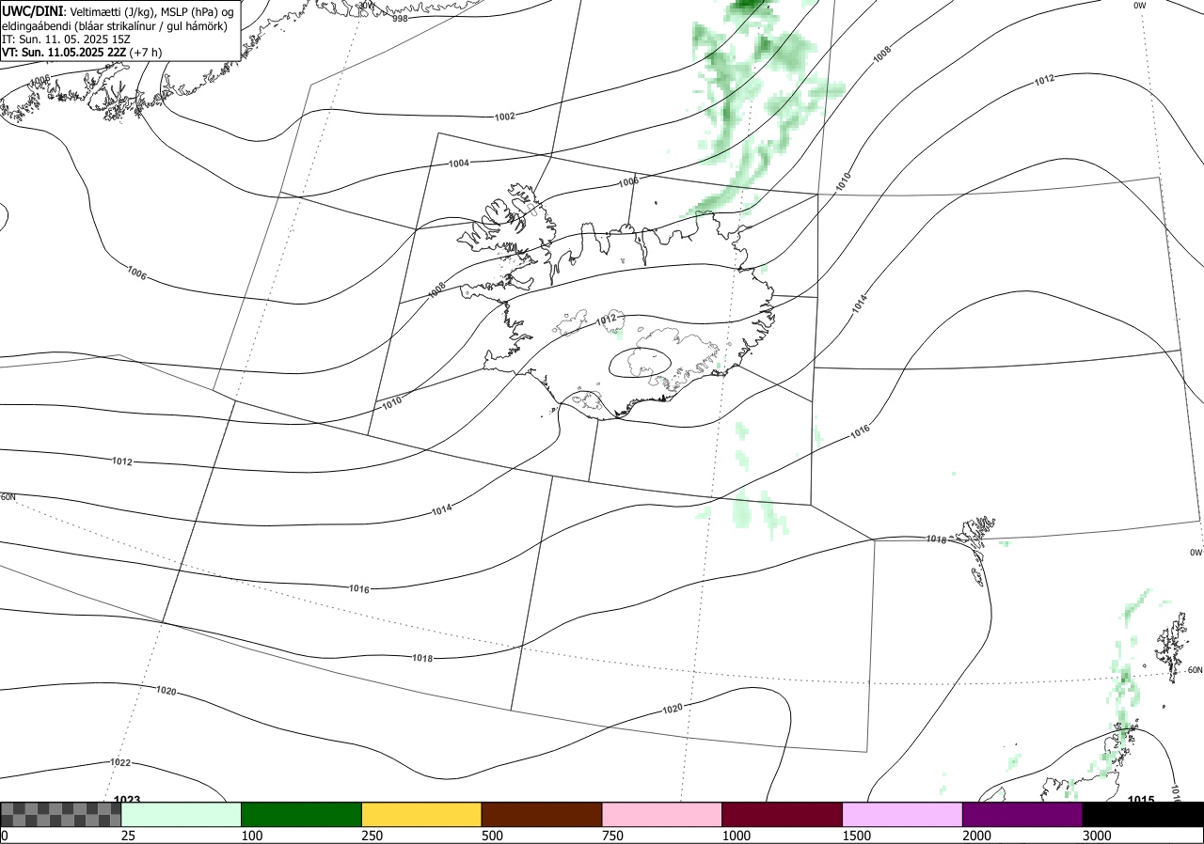The image size is (1204, 844).
Task: Click the '1015' pressure value above legend
Action: [x=1141, y=799]
